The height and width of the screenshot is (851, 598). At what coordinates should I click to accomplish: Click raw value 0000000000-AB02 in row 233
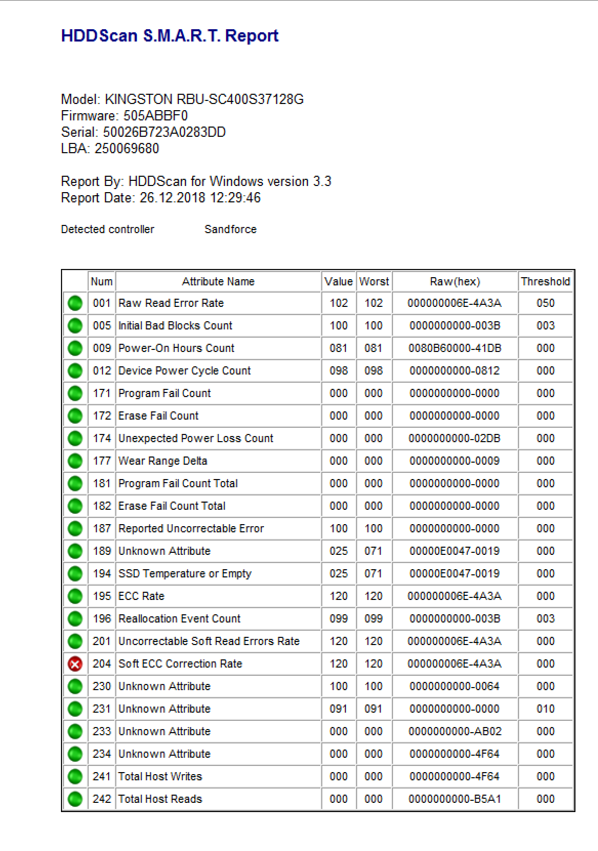click(455, 732)
